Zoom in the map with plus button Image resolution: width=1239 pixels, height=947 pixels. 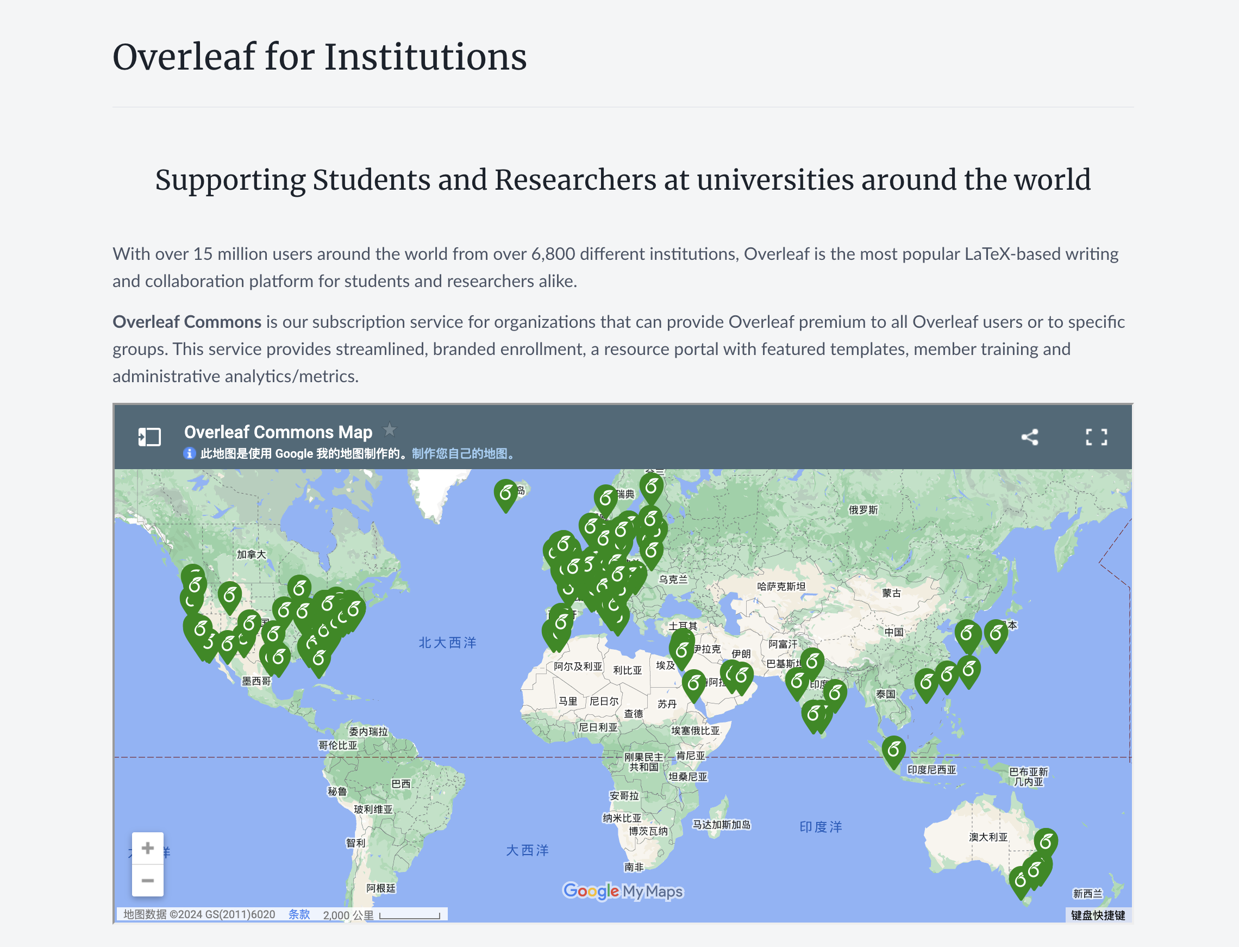(x=148, y=848)
